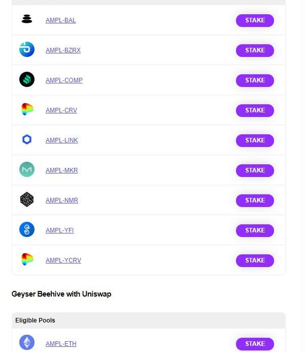Image resolution: width=306 pixels, height=352 pixels.
Task: Stake in the AMPL-NMR pool
Action: point(255,200)
